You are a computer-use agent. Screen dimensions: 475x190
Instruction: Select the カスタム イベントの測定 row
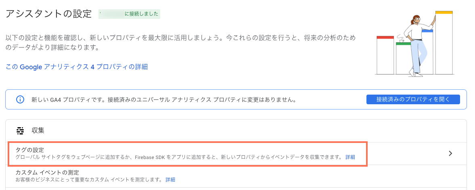[x=236, y=176]
